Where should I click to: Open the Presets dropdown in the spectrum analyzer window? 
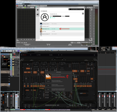21,6
